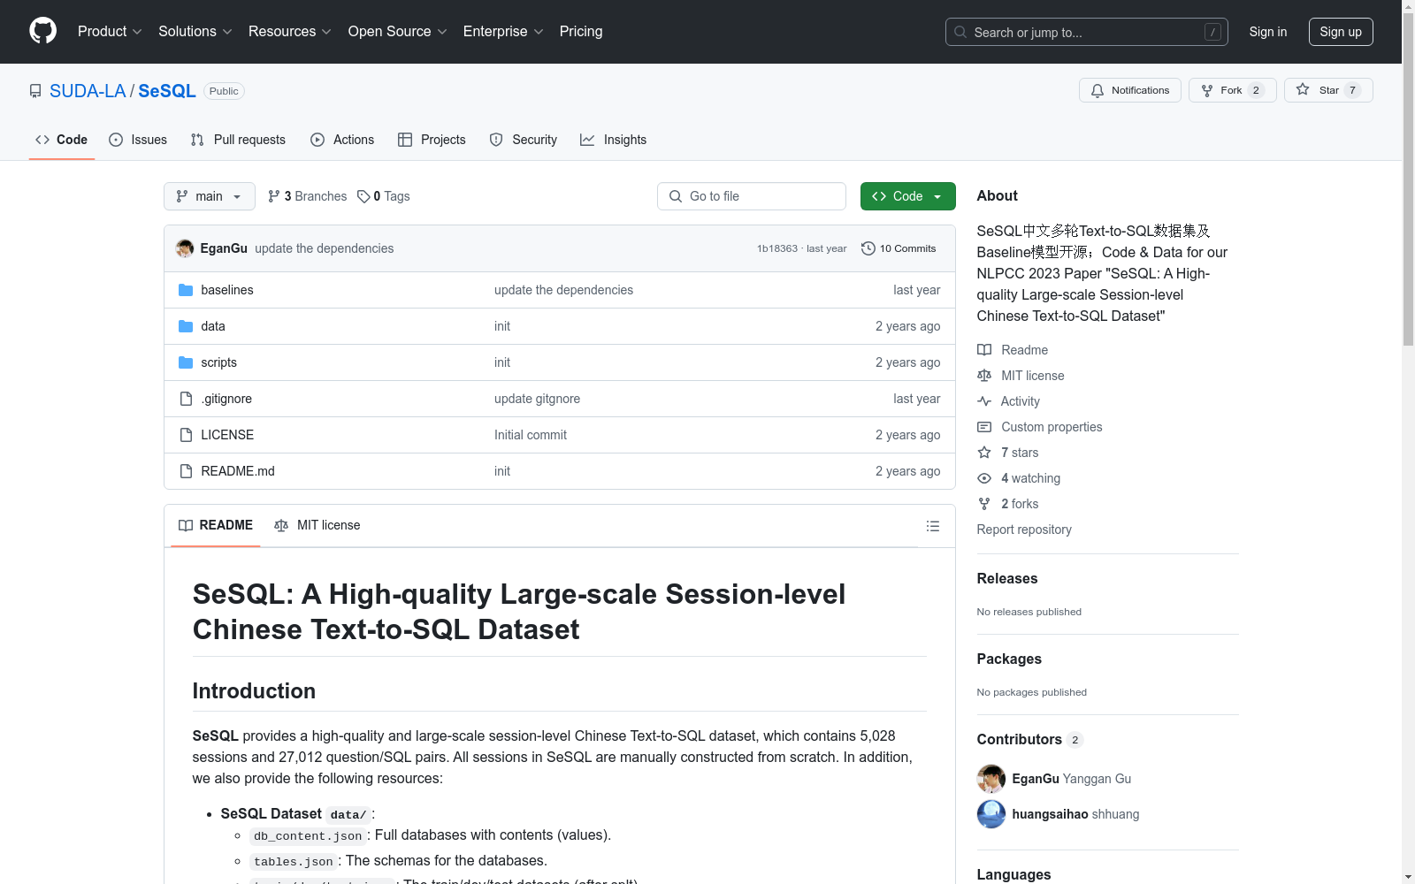Click the pulse icon beside Activity
This screenshot has width=1415, height=884.
point(984,401)
